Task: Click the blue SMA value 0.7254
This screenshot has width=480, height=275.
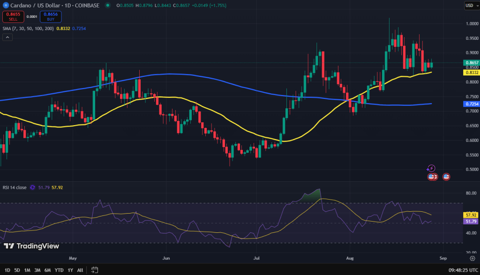Action: (x=79, y=29)
